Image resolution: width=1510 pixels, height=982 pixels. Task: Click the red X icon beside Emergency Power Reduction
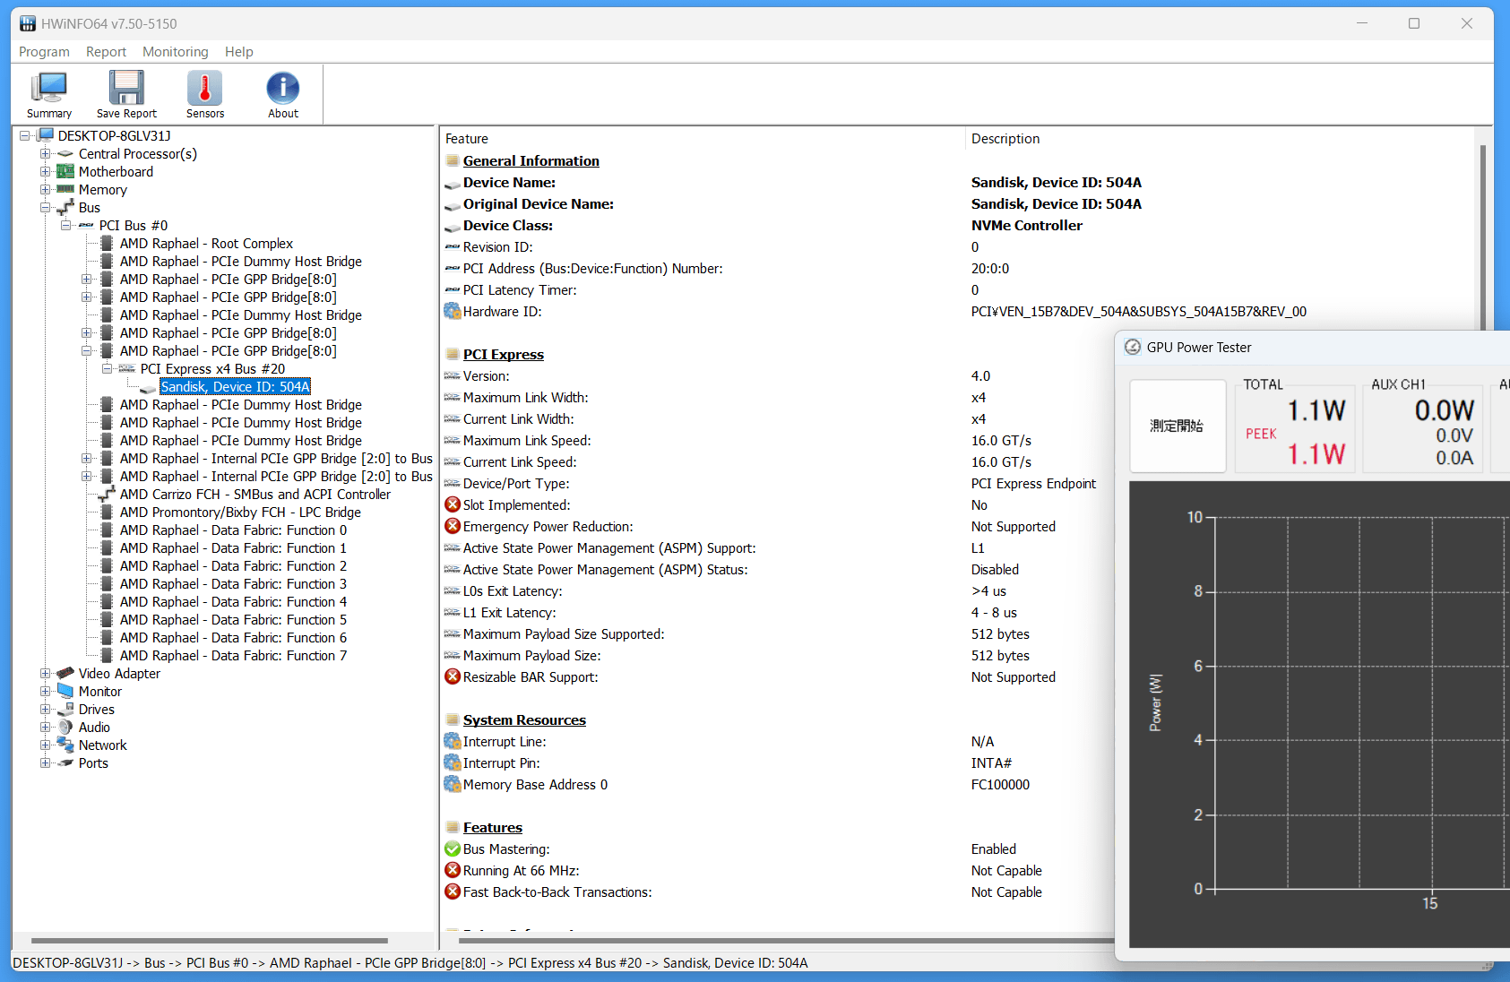453,526
